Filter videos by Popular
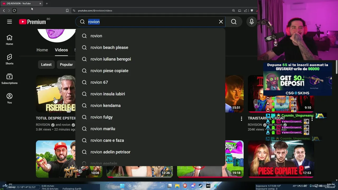 tap(66, 65)
